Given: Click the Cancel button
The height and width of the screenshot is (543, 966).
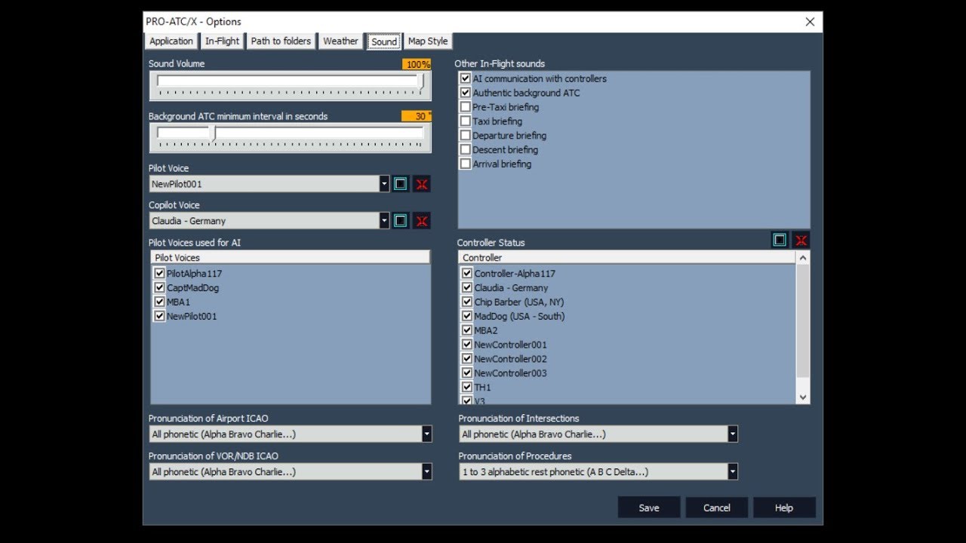Looking at the screenshot, I should click(717, 508).
